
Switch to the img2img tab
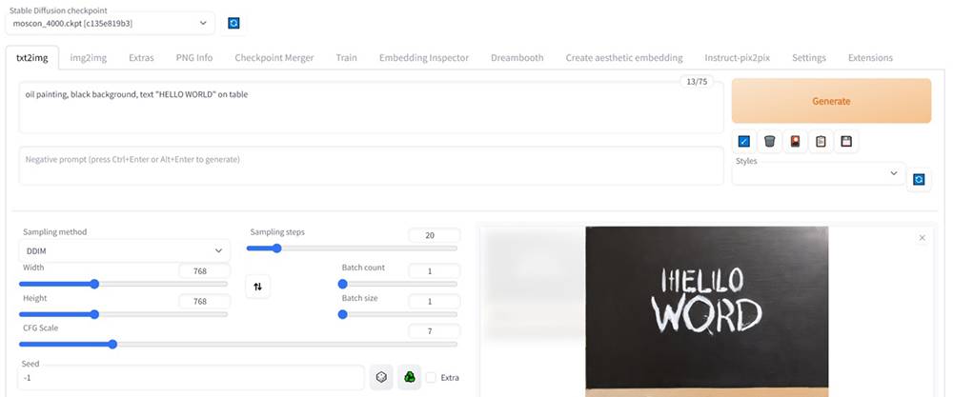click(x=88, y=58)
